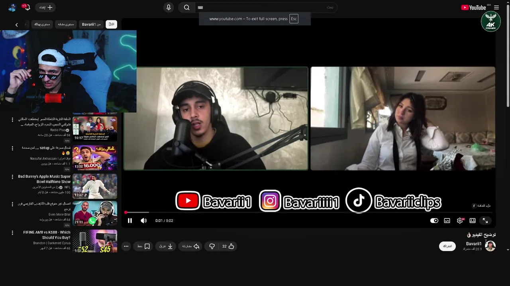The image size is (510, 286).
Task: Open the Bavarii1 channel avatar
Action: pos(490,246)
